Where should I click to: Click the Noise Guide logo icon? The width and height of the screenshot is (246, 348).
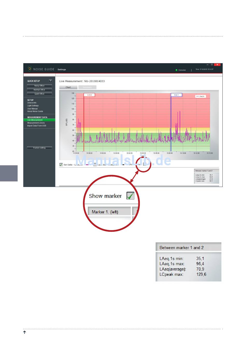pyautogui.click(x=30, y=69)
